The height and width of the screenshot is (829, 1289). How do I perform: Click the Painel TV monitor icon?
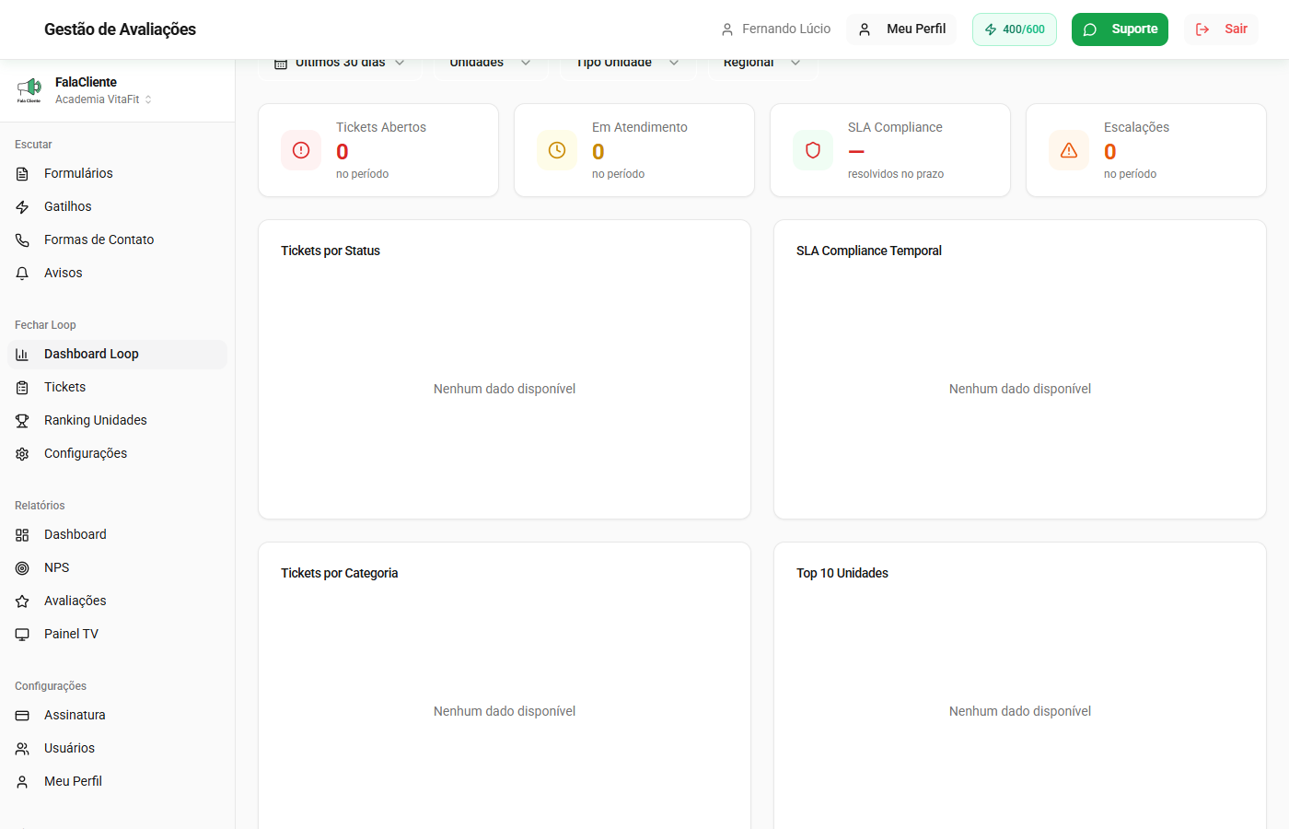pyautogui.click(x=22, y=635)
